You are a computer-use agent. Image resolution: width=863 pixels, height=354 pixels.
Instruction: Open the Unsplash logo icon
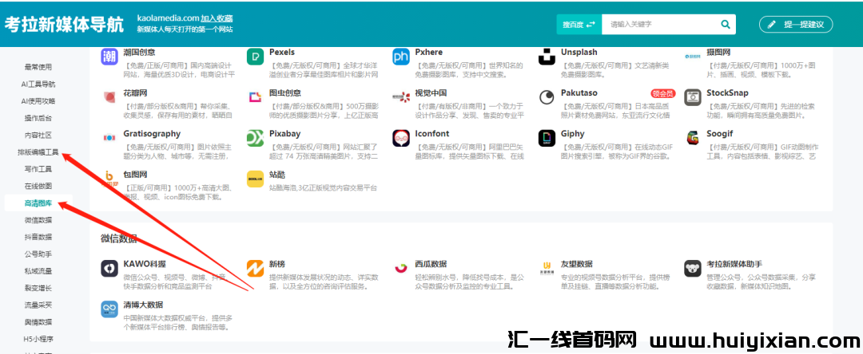547,56
